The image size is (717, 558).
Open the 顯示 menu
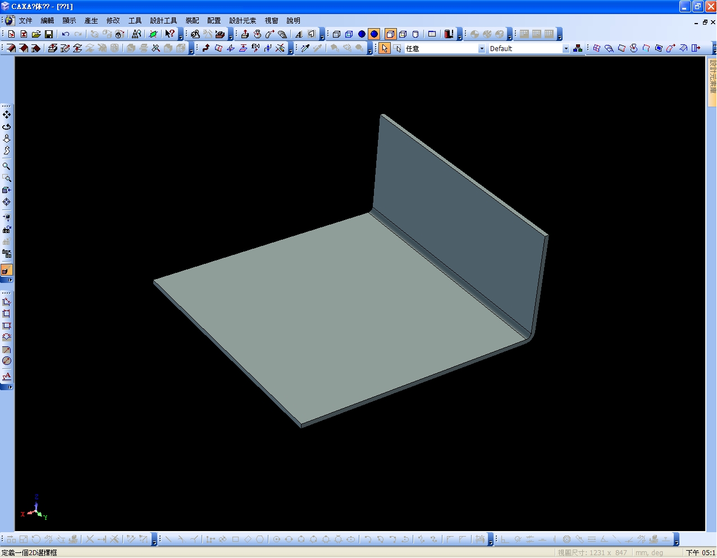coord(70,20)
